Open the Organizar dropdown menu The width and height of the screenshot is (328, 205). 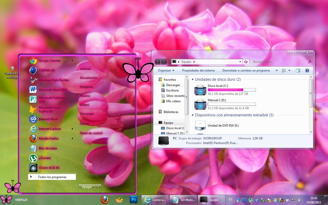point(166,70)
